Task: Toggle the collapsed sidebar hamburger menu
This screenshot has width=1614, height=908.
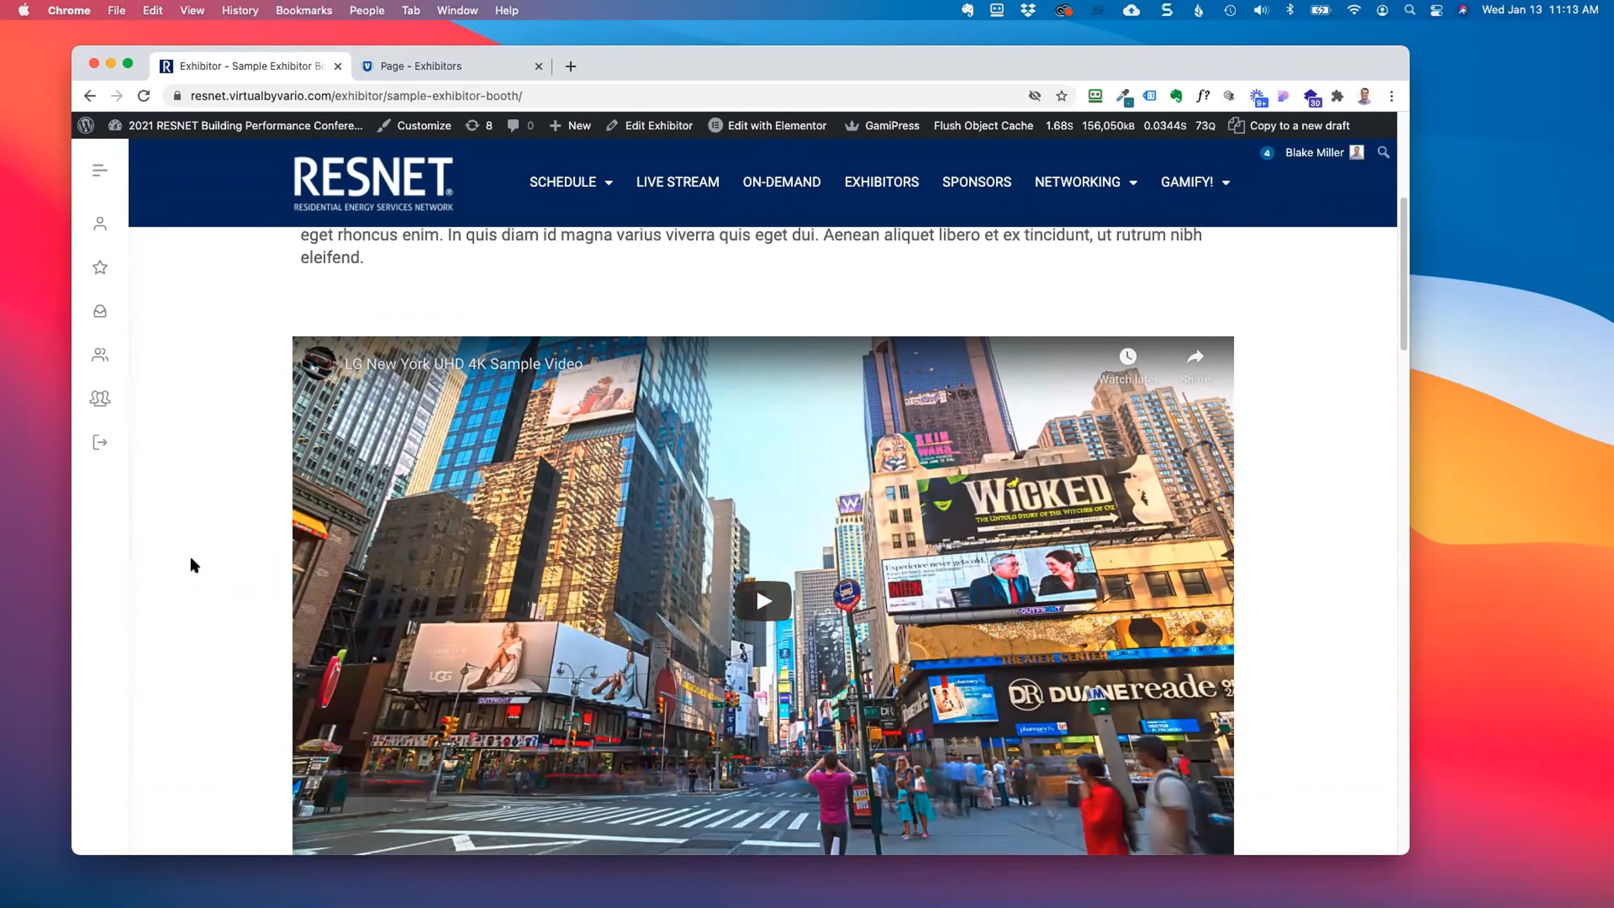Action: point(100,170)
